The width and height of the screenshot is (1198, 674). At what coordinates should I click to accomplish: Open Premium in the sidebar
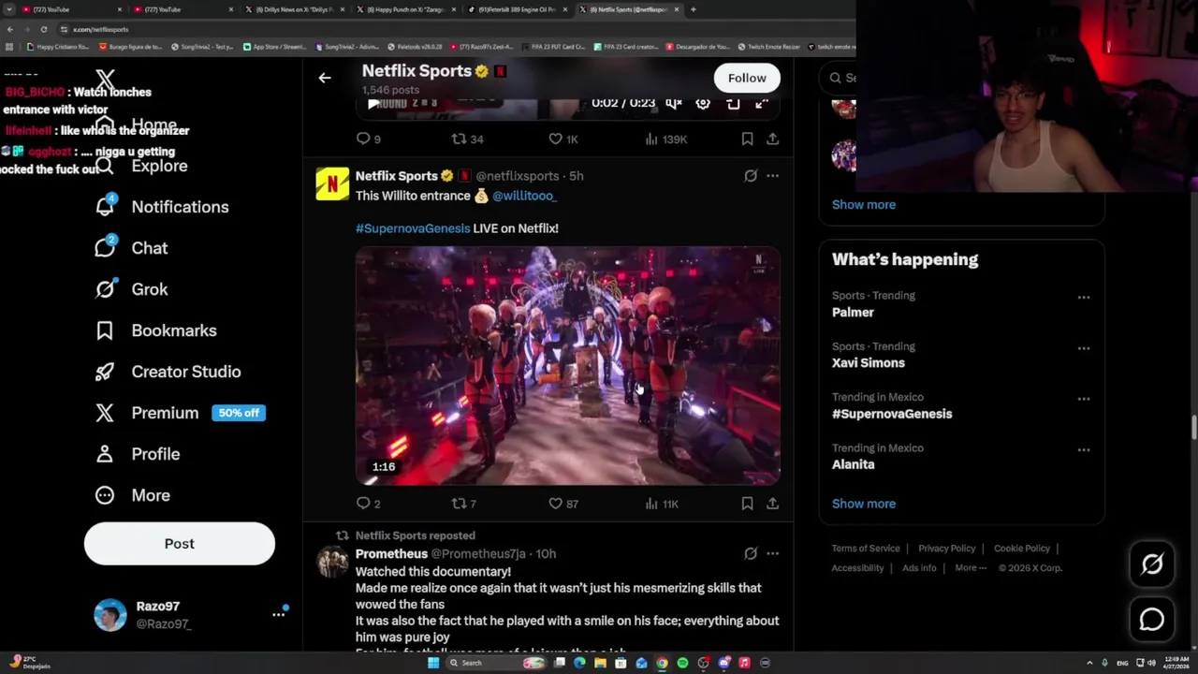[x=181, y=413]
